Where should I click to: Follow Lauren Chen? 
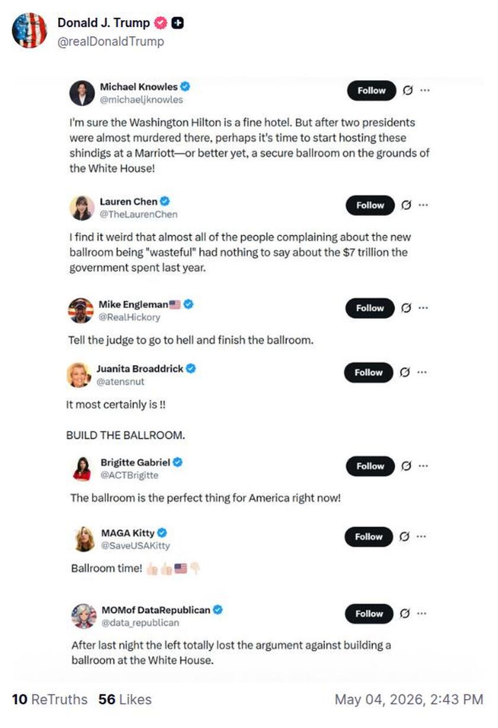370,205
